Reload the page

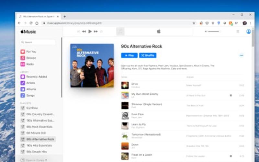[x=31, y=23]
